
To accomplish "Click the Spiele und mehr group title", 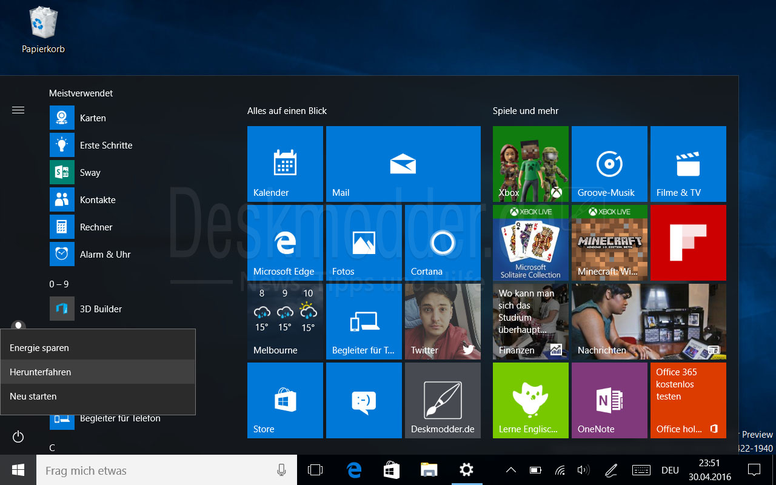I will tap(526, 111).
